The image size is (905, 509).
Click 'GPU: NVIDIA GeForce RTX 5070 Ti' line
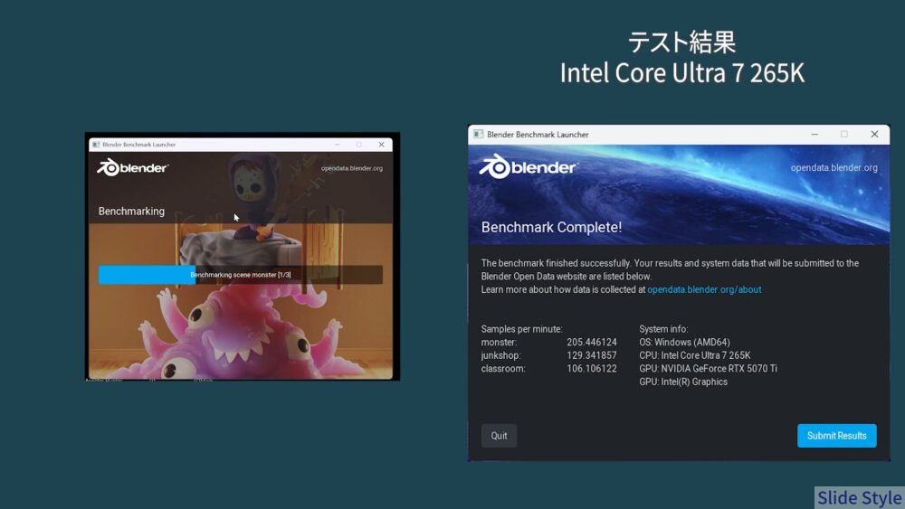coord(709,369)
